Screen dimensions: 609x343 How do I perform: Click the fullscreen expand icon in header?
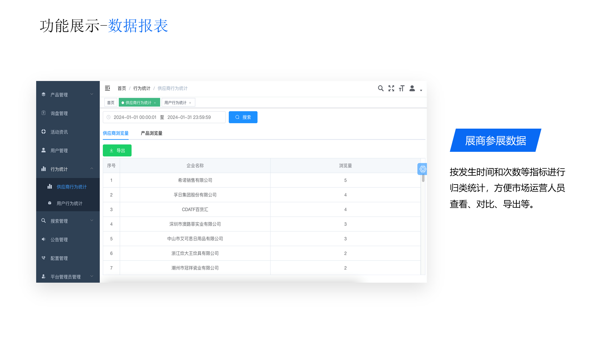tap(391, 88)
